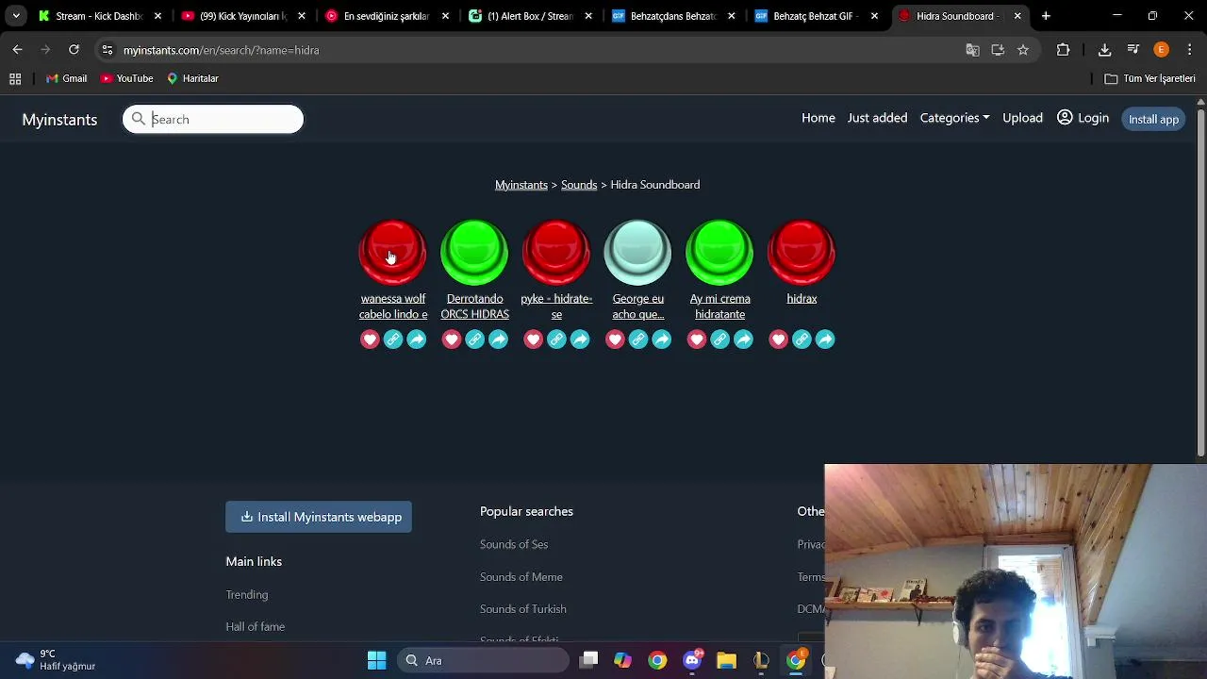
Task: Click Myinstants in the breadcrumb
Action: [x=521, y=185]
